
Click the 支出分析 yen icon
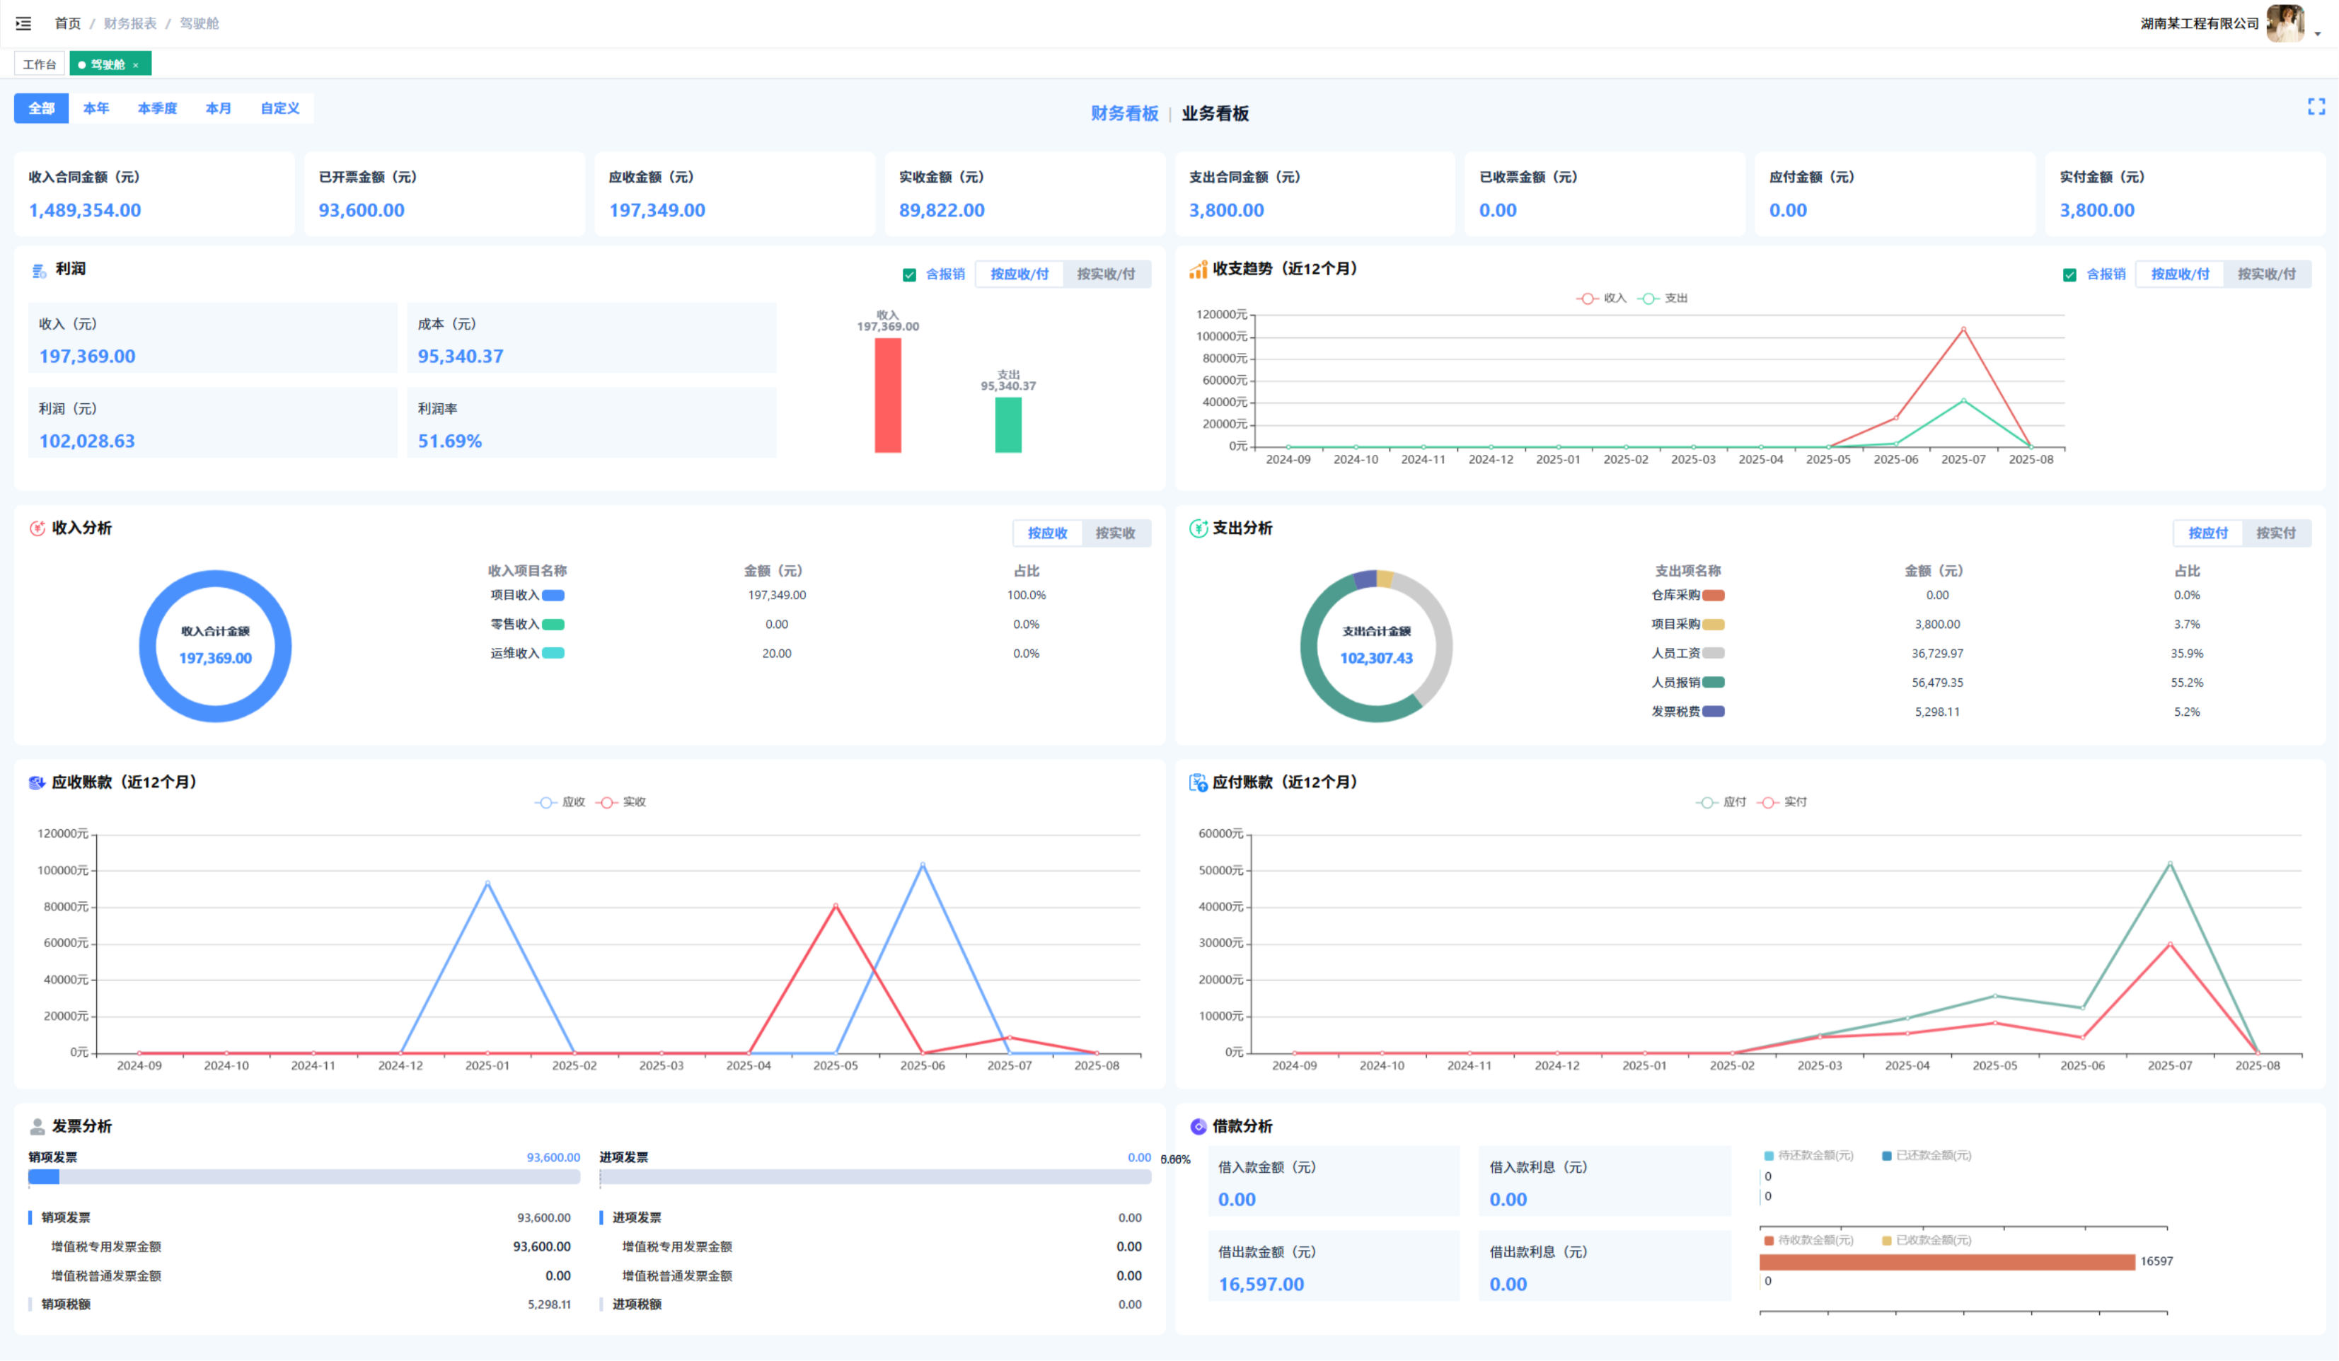click(1199, 528)
